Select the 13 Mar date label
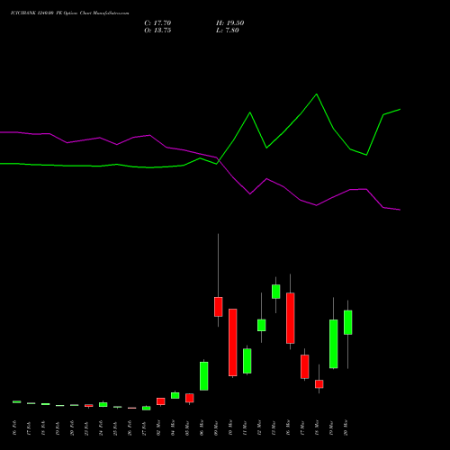 (274, 427)
